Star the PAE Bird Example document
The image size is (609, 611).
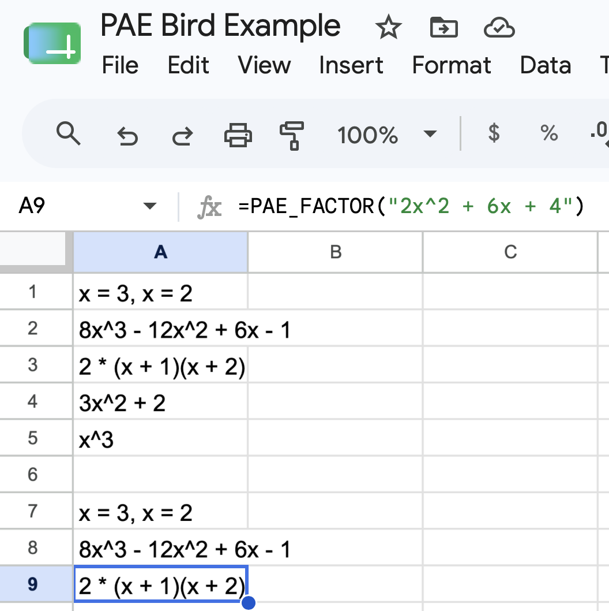coord(388,27)
